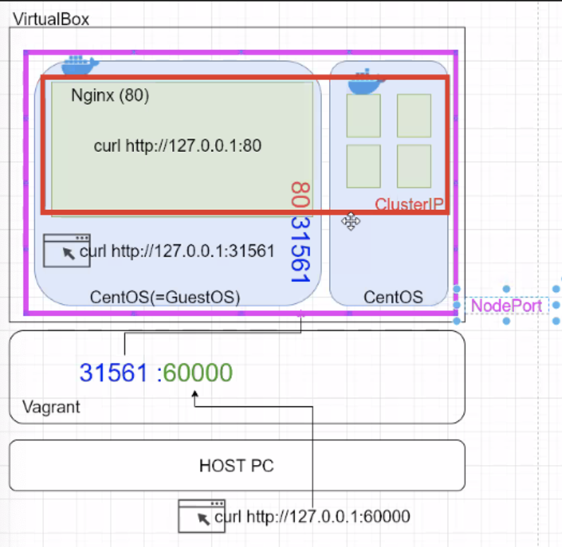Select the magenta 'NodePort' text box

tap(506, 306)
